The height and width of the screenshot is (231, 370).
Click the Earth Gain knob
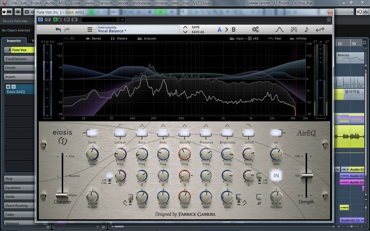92,154
